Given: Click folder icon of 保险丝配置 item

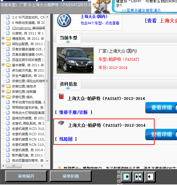Looking at the screenshot, I should click(x=8, y=44).
